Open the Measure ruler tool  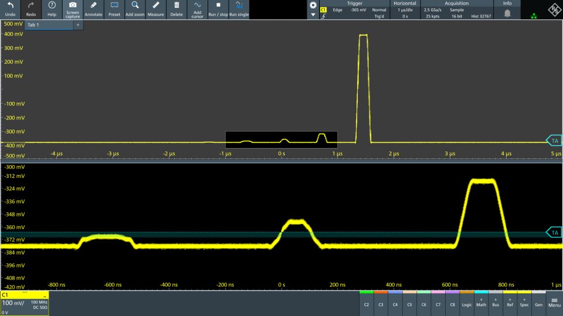(155, 5)
